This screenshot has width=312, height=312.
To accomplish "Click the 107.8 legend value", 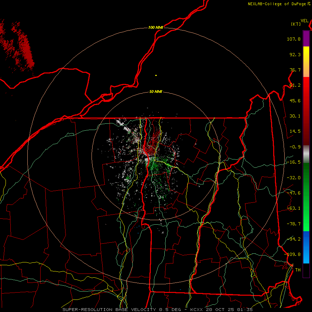I will pyautogui.click(x=294, y=39).
